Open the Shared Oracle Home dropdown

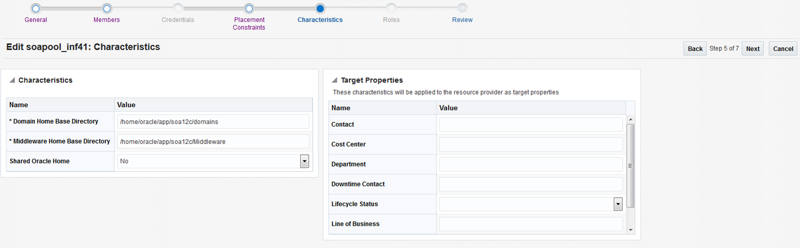(x=305, y=161)
